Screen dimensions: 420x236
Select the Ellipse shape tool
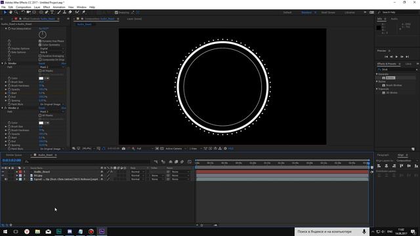pos(41,12)
